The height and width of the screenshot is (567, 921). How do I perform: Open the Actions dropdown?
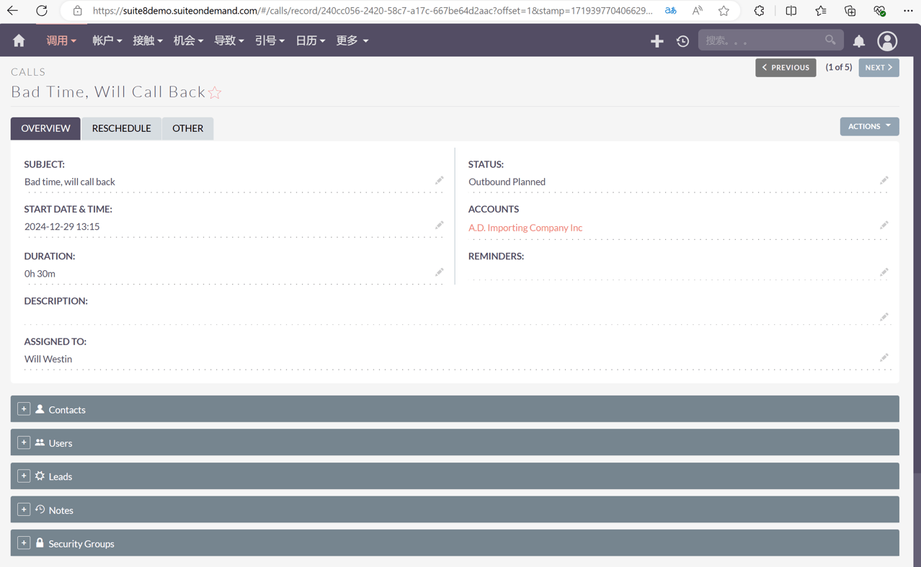click(869, 126)
